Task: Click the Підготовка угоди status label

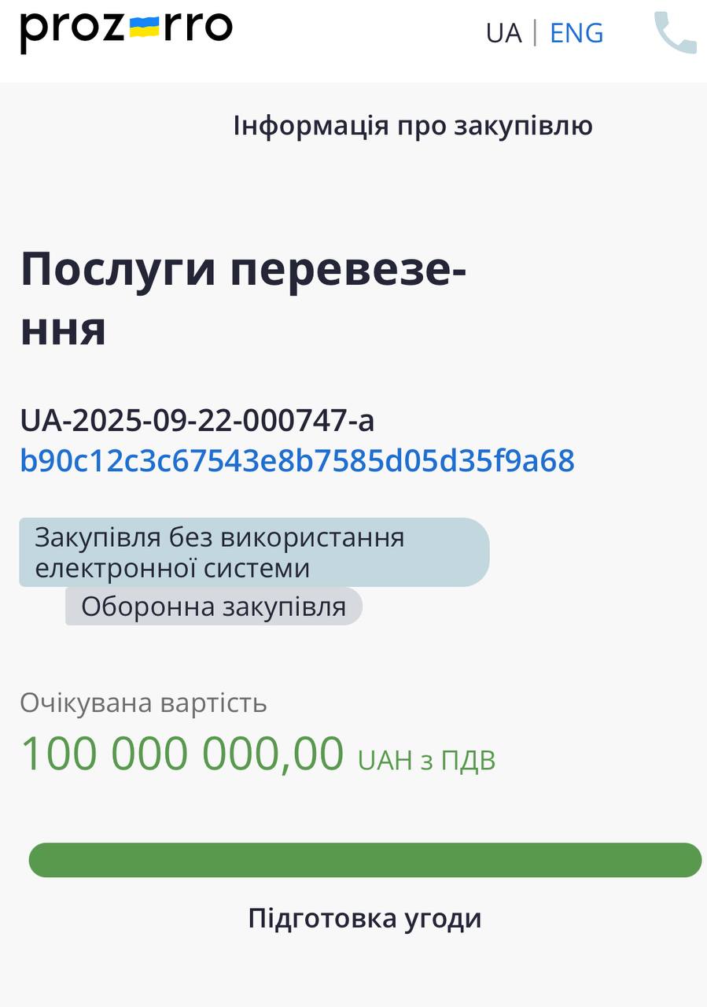Action: [365, 918]
